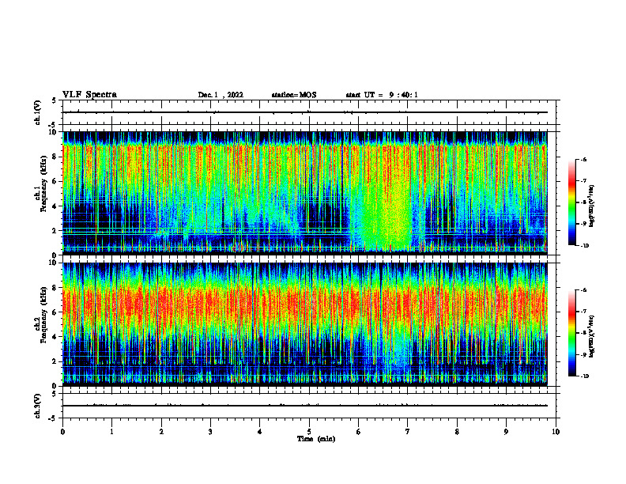Click the 'Time (min)' axis label

[x=316, y=439]
